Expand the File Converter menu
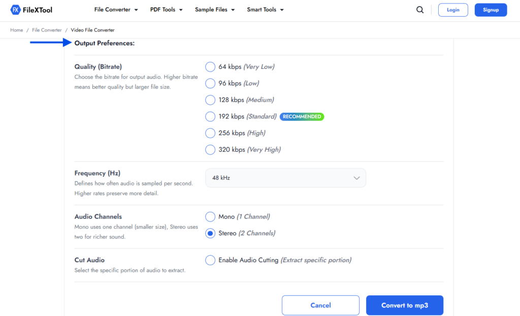 coord(116,9)
